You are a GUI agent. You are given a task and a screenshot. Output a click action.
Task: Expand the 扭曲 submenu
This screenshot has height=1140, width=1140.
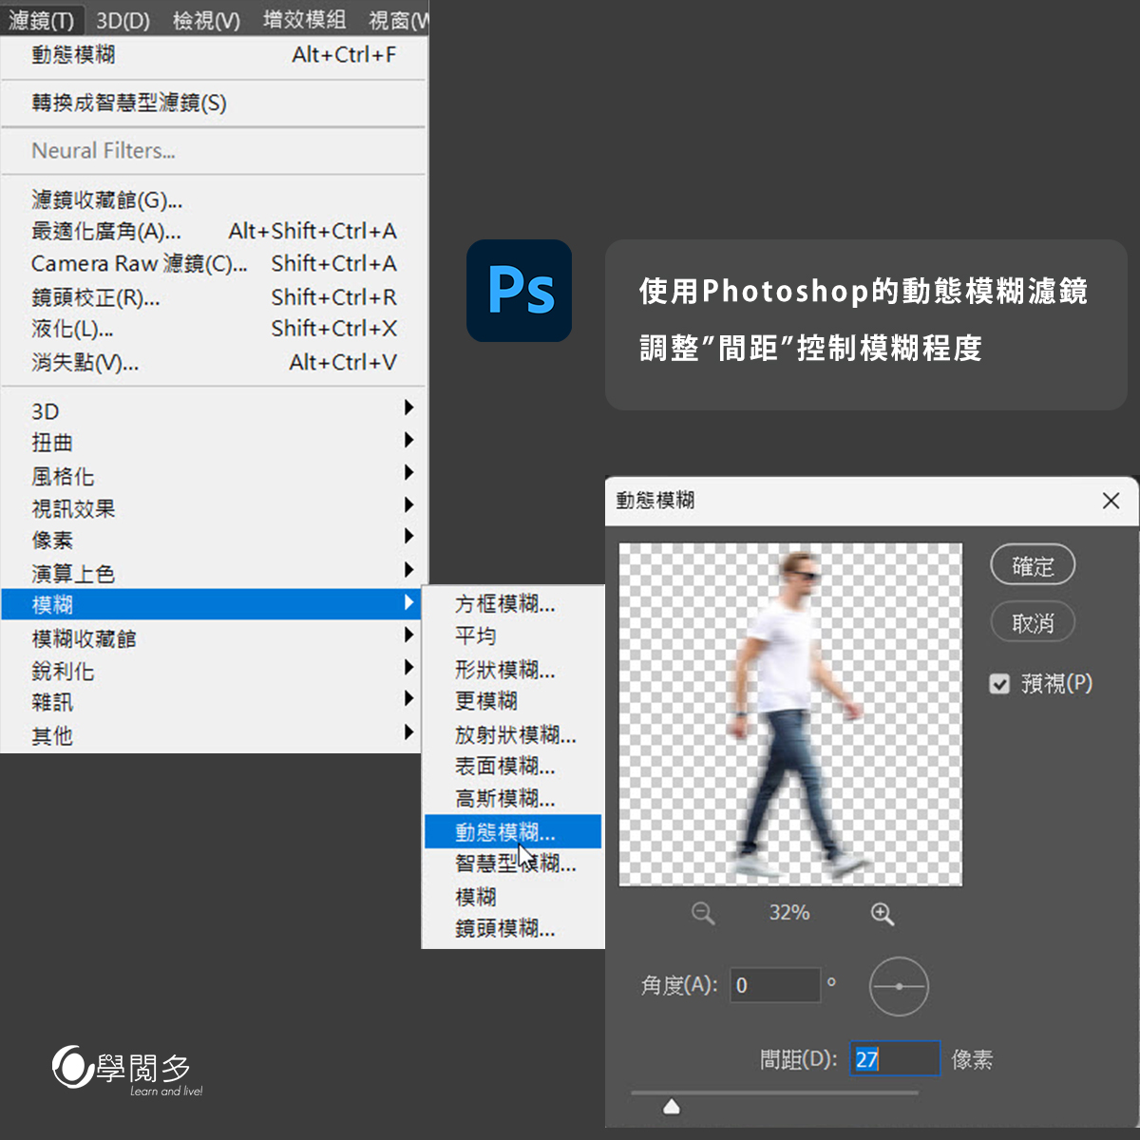214,443
